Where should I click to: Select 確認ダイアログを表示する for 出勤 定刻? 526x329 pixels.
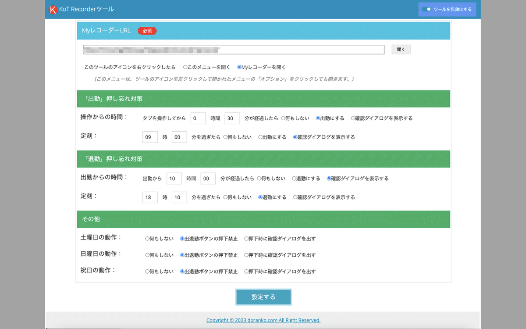pyautogui.click(x=295, y=137)
